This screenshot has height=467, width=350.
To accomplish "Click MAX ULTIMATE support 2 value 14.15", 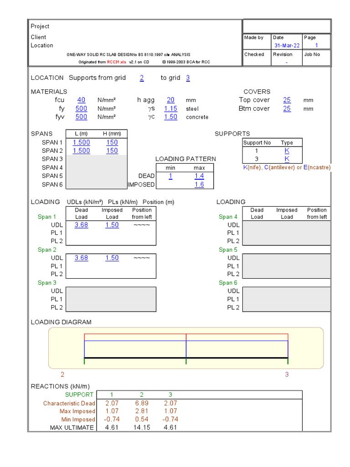I will [x=142, y=427].
